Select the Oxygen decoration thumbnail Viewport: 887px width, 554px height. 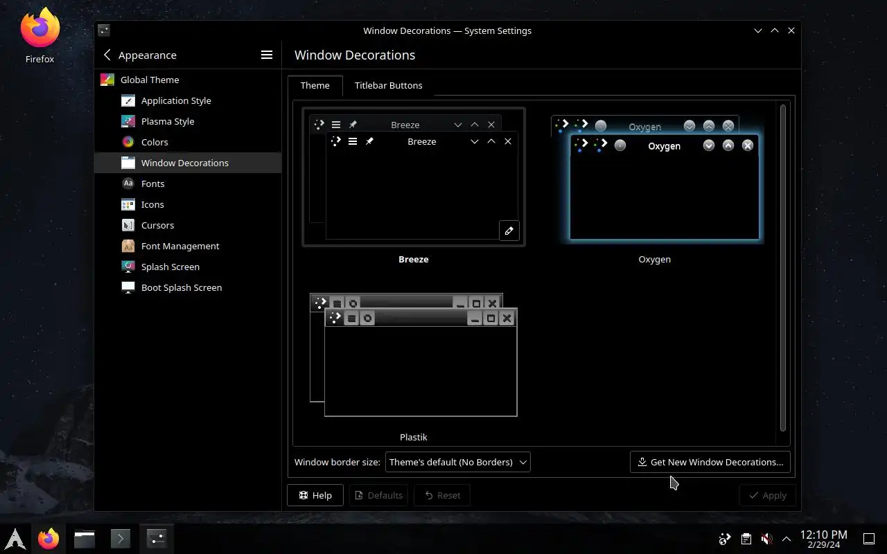pos(655,177)
